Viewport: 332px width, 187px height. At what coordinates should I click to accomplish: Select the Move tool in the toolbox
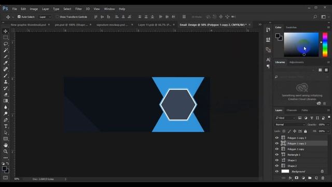tap(6, 31)
